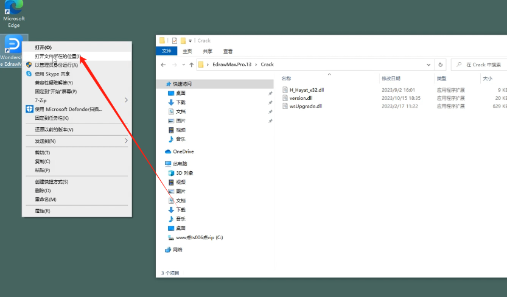Open 音乐 under This PC

click(180, 218)
